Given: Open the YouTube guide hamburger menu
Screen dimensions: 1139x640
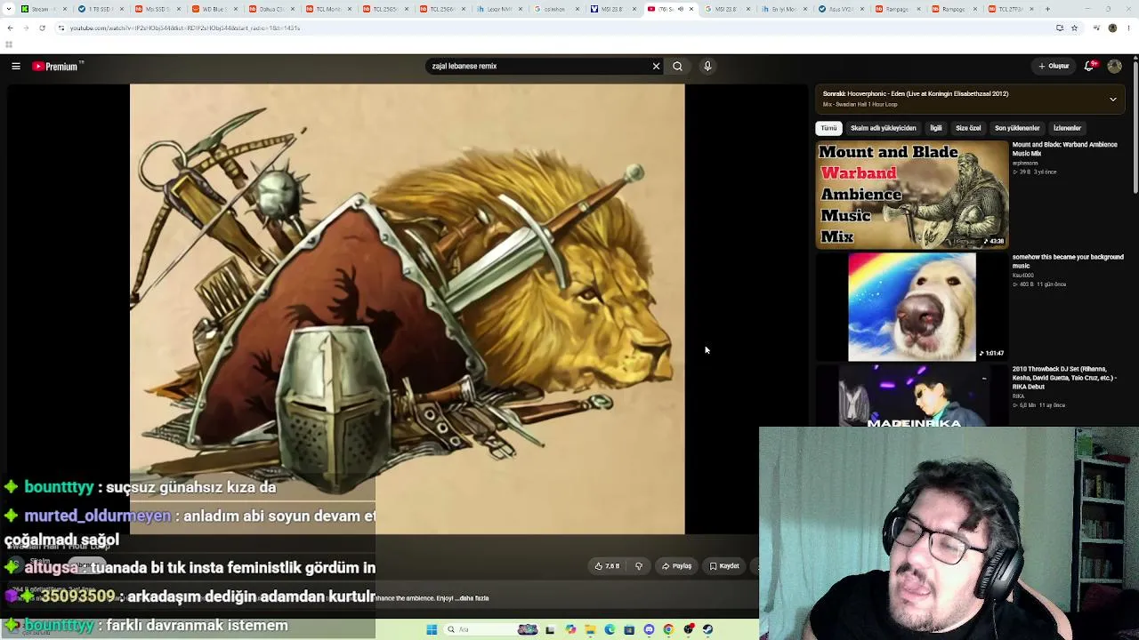Looking at the screenshot, I should (16, 66).
